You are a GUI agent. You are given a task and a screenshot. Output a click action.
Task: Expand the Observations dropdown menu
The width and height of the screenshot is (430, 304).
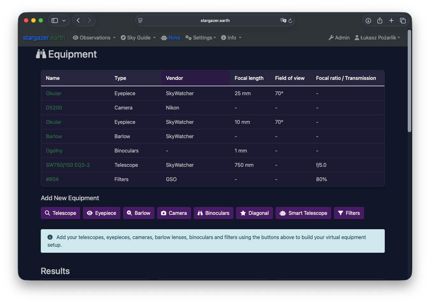94,38
